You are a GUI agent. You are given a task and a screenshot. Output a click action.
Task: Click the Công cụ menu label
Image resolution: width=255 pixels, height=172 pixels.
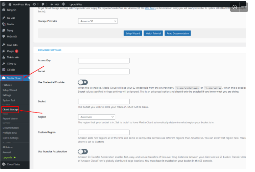coord(11,63)
